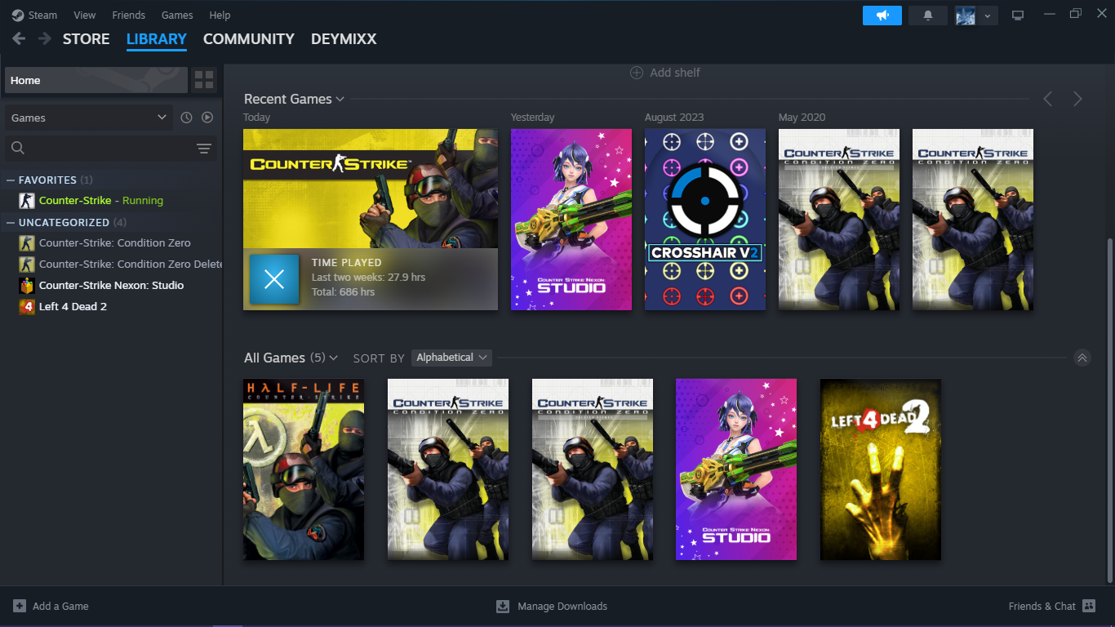The height and width of the screenshot is (627, 1115).
Task: Open Manage Downloads
Action: pos(552,606)
